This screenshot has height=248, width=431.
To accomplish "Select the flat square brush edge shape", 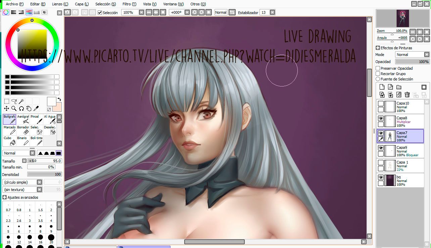I will [x=59, y=153].
